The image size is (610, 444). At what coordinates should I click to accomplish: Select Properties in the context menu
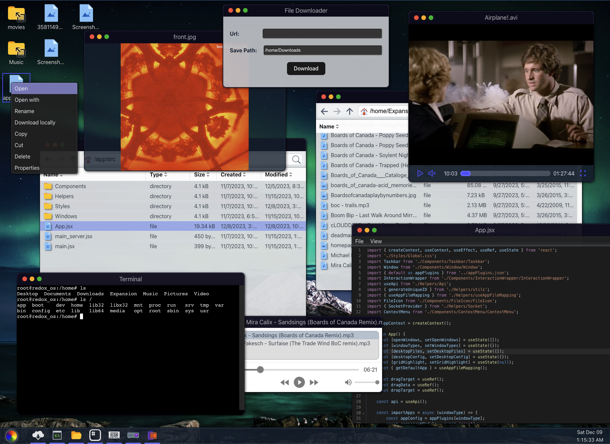pyautogui.click(x=27, y=168)
